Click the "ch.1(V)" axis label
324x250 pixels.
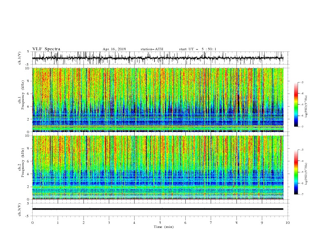[x=20, y=58]
